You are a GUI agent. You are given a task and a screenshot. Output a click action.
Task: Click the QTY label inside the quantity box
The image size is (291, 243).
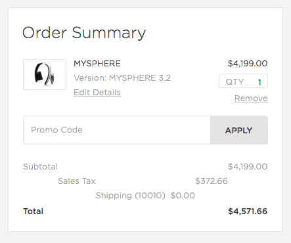pos(235,82)
